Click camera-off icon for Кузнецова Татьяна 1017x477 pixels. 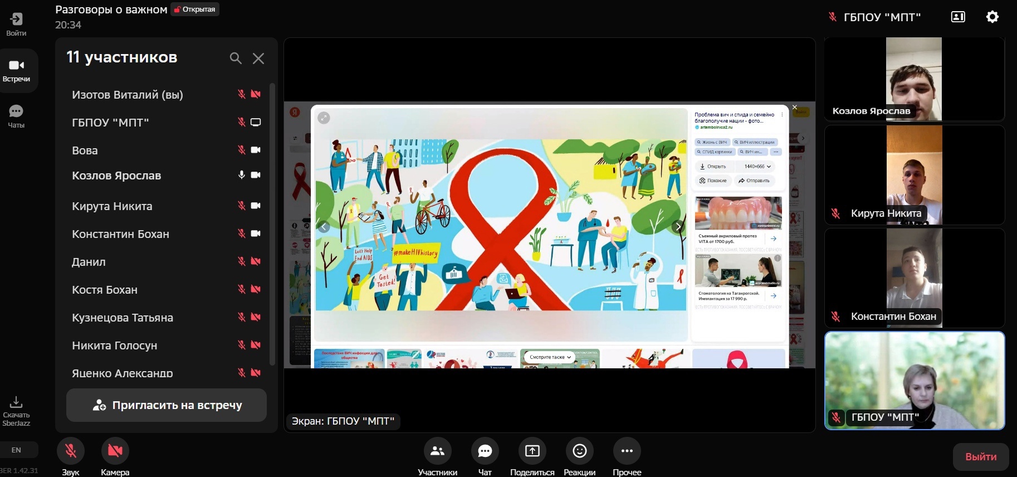point(256,317)
